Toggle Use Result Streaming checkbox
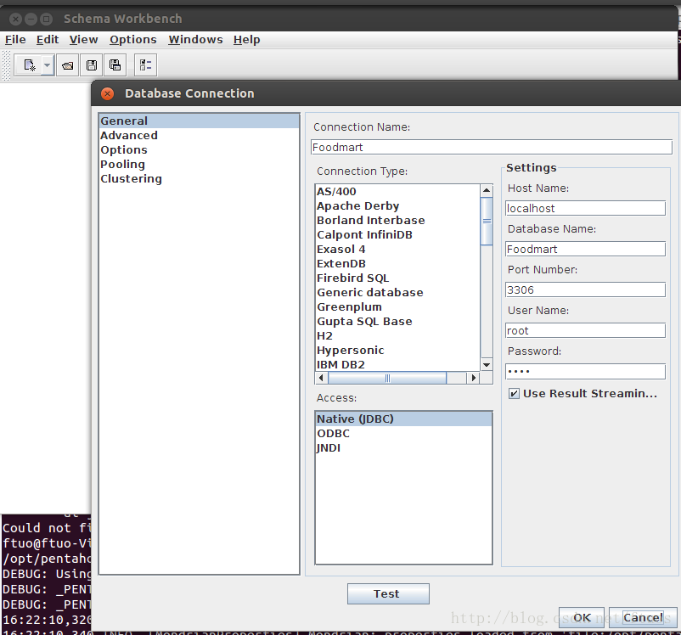Viewport: 681px width, 635px height. pyautogui.click(x=514, y=394)
